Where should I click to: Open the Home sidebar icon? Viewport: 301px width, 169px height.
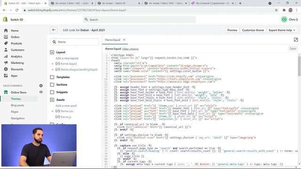tap(6, 31)
